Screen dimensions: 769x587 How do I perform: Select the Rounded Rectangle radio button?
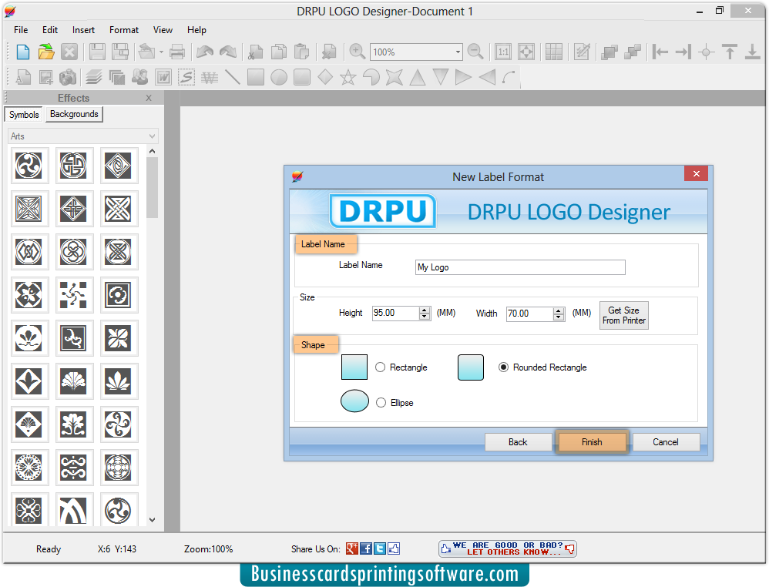click(503, 367)
